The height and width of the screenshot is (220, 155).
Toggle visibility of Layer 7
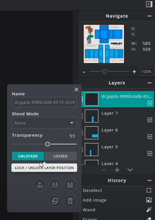149,120
